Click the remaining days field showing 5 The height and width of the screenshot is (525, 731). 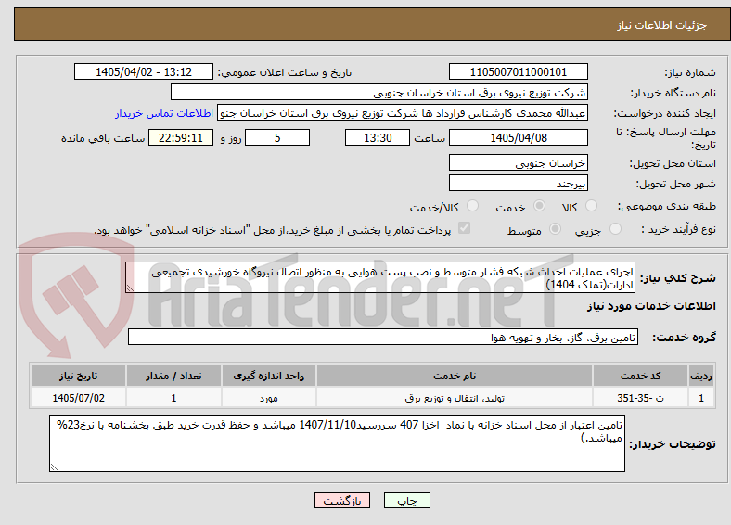pyautogui.click(x=277, y=137)
